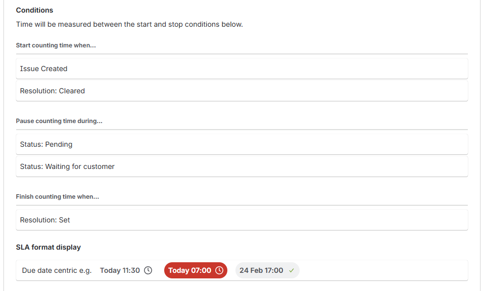Viewport: 483px width, 291px height.
Task: Open the Due date centric format row
Action: point(242,270)
